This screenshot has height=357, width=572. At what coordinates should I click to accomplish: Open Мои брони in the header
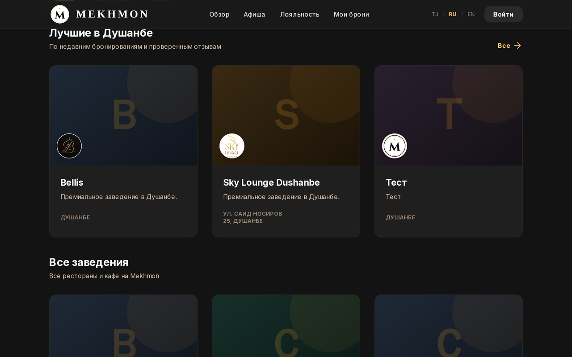[x=351, y=14]
